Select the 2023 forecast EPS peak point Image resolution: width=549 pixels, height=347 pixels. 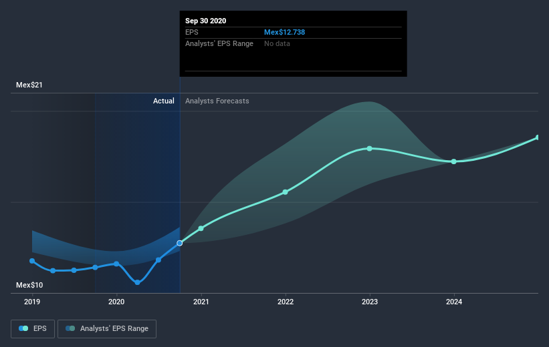(369, 149)
